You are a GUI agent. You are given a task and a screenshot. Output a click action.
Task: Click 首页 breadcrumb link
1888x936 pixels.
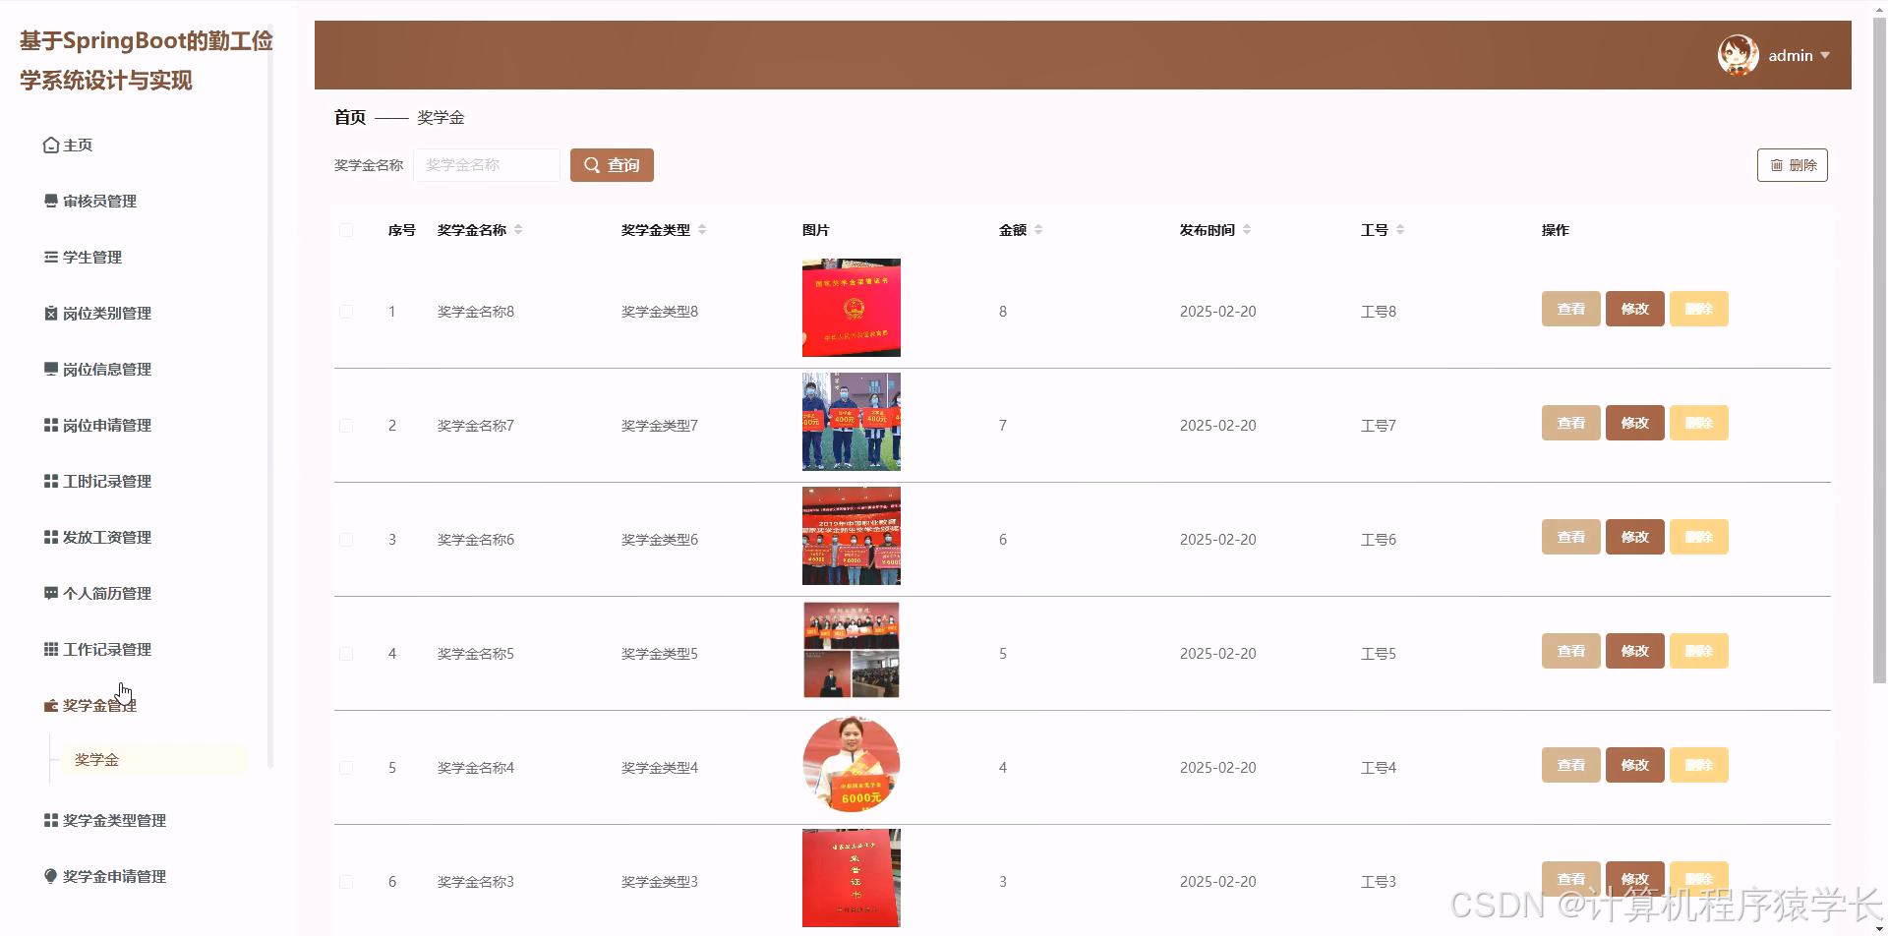[x=350, y=117]
